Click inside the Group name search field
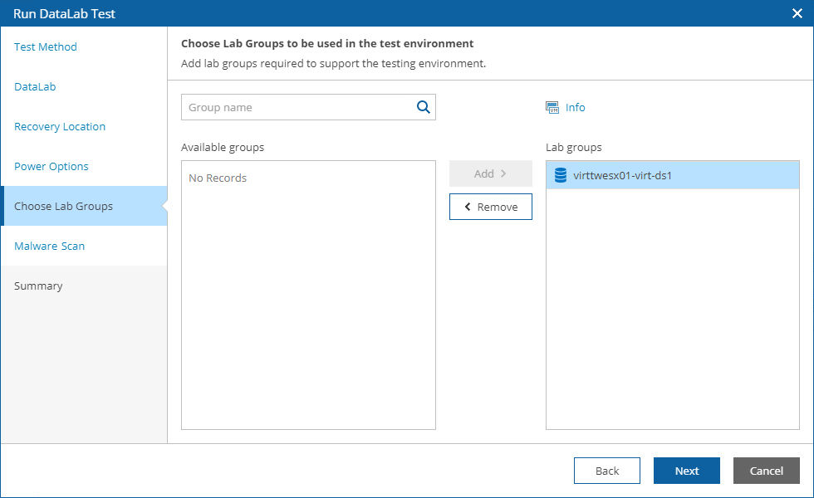Screen dimensions: 814x498 pyautogui.click(x=291, y=107)
